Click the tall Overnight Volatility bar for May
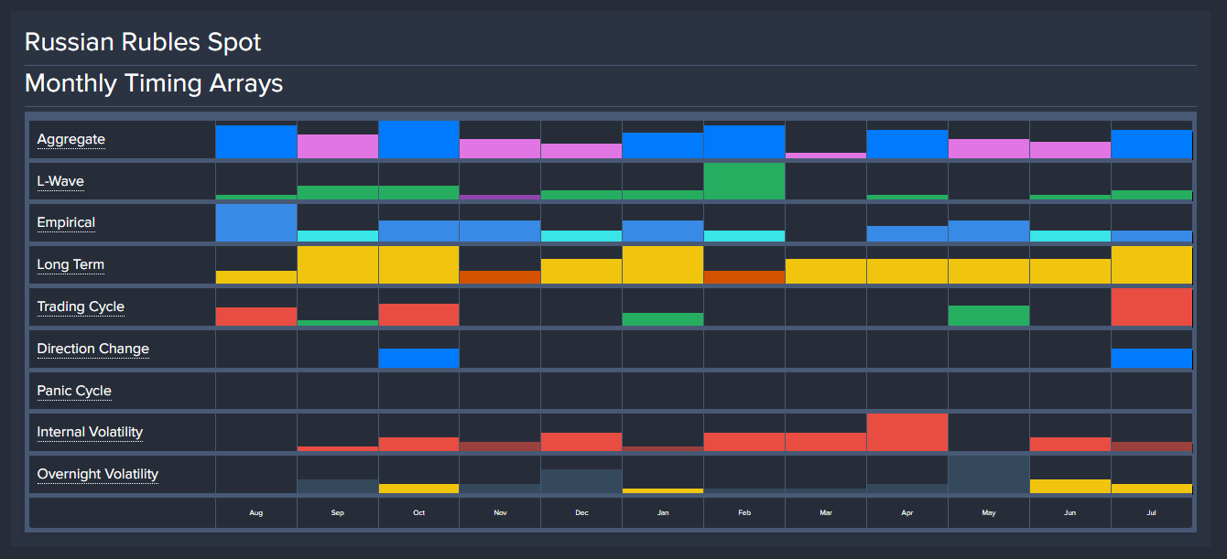Viewport: 1227px width, 559px height. click(988, 474)
